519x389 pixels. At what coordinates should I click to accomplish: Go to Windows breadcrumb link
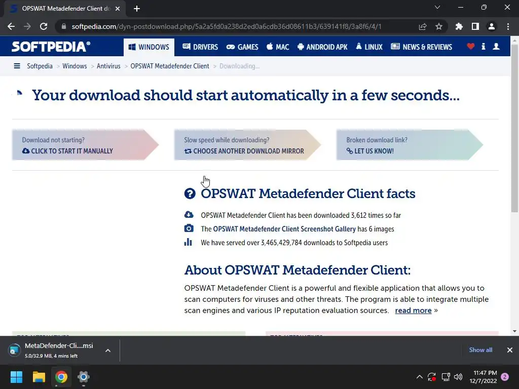(x=75, y=66)
